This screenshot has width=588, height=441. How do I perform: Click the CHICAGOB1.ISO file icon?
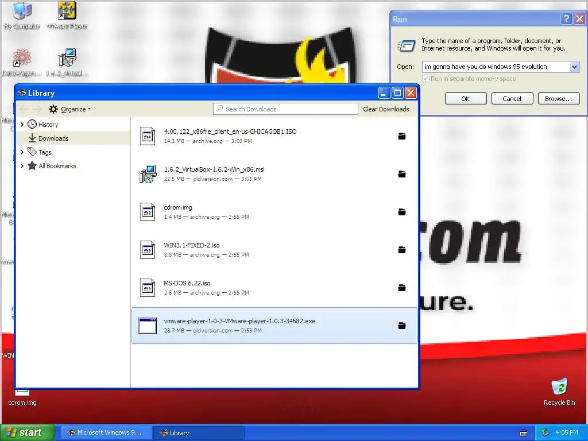click(x=148, y=136)
